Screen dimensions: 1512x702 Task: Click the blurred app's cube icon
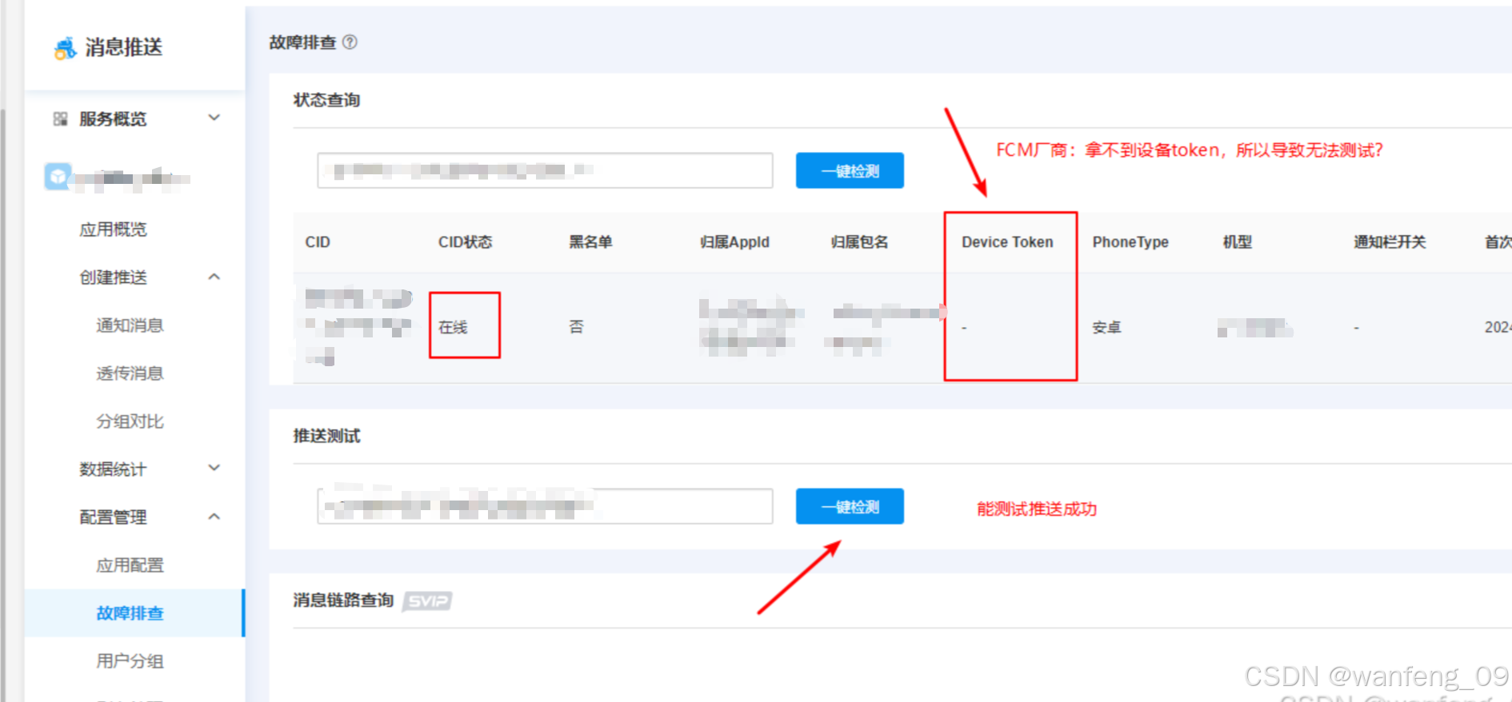(58, 177)
